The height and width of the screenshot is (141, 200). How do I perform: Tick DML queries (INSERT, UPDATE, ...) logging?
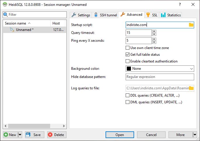(x=128, y=102)
